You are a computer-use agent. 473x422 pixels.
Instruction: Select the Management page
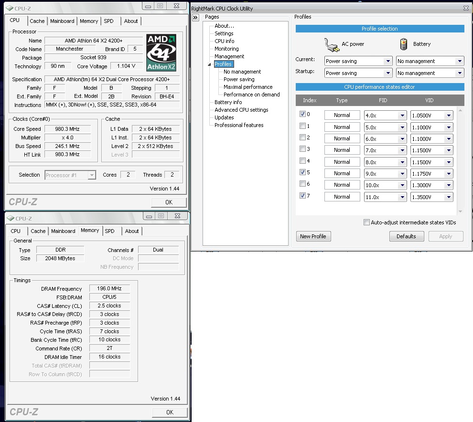coord(229,56)
